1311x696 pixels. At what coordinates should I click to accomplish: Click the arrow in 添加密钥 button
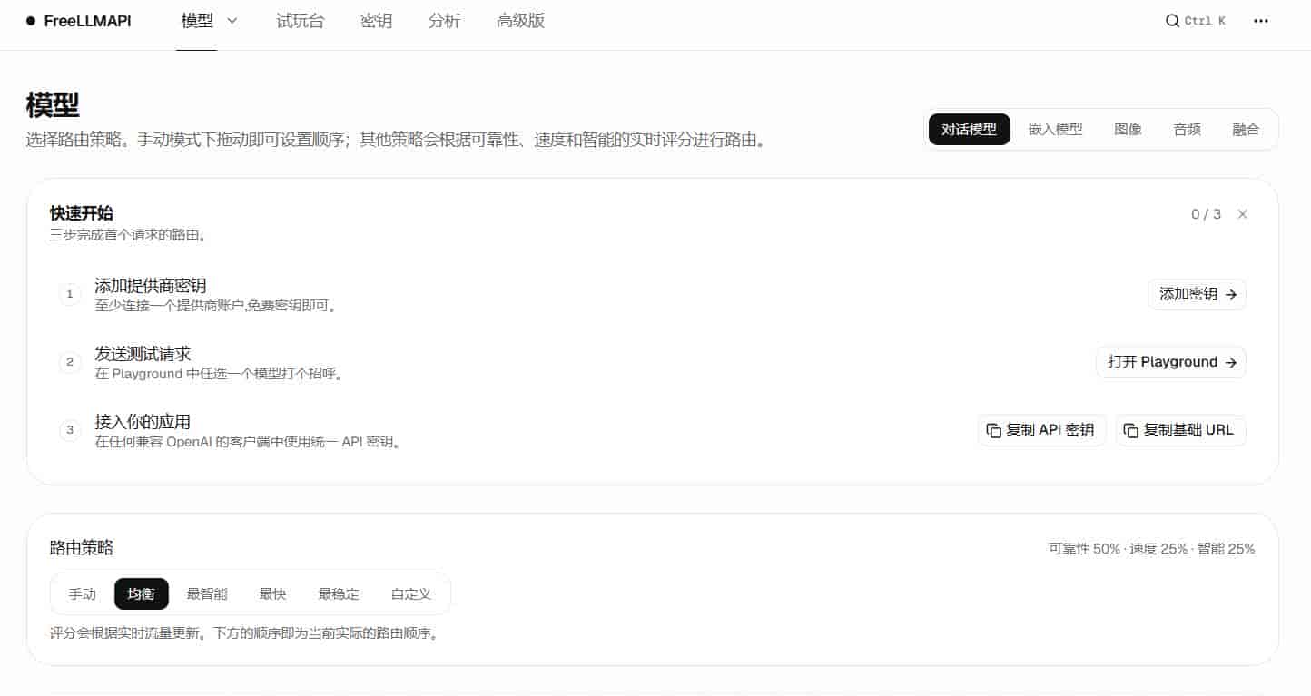coord(1230,294)
